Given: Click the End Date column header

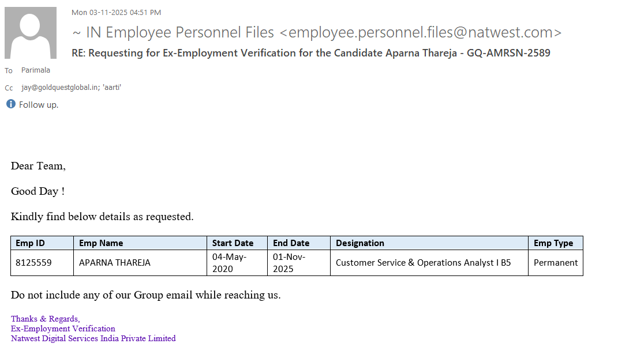Looking at the screenshot, I should [291, 243].
